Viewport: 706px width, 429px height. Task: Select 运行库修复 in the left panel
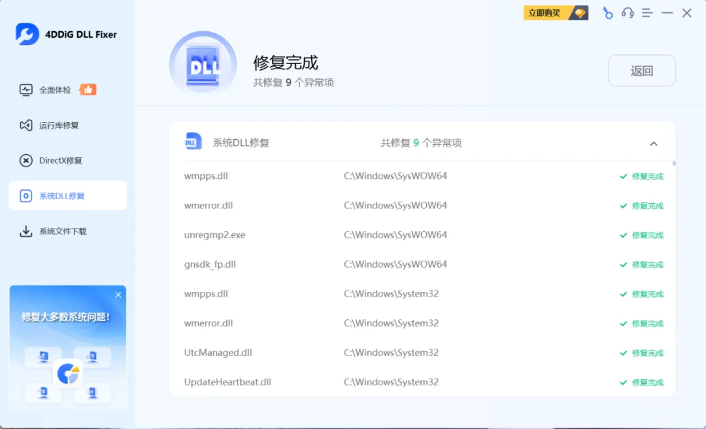pyautogui.click(x=55, y=125)
